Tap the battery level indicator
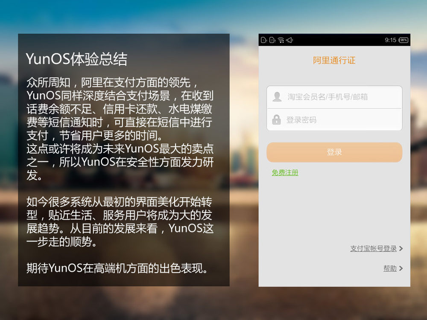The width and height of the screenshot is (427, 320). [404, 40]
